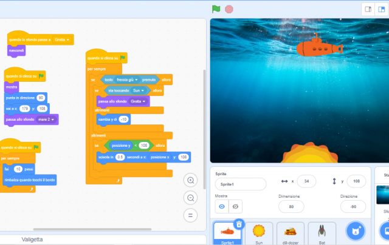The image size is (389, 245).
Task: Edit the sprite x position field
Action: 306,181
